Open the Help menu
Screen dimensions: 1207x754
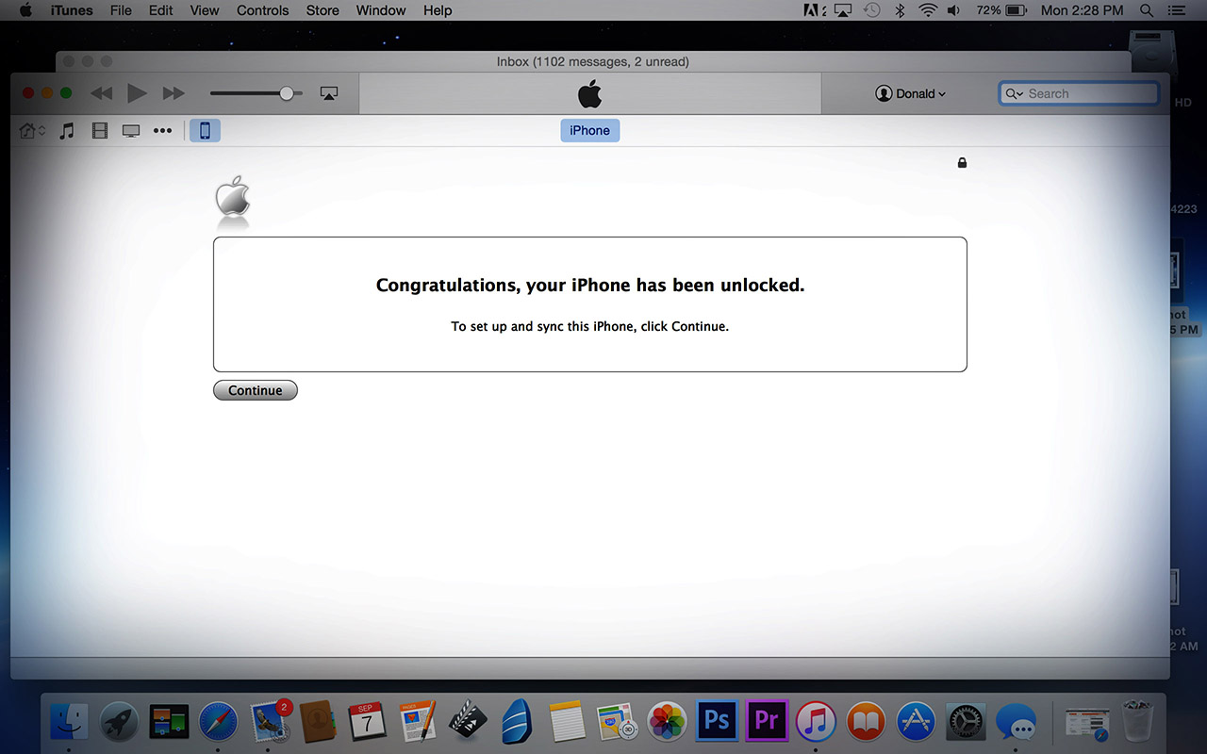tap(438, 10)
